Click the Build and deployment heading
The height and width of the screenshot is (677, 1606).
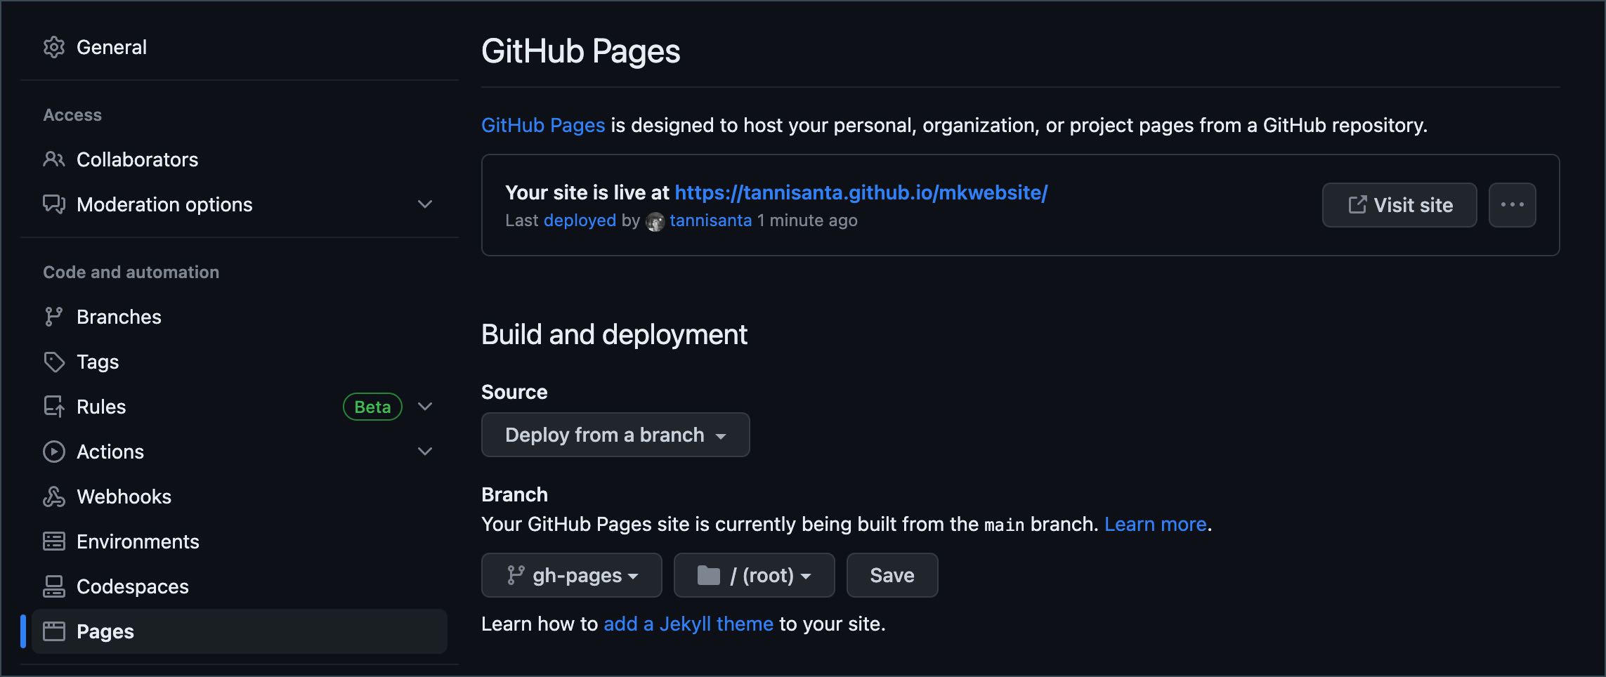(614, 334)
